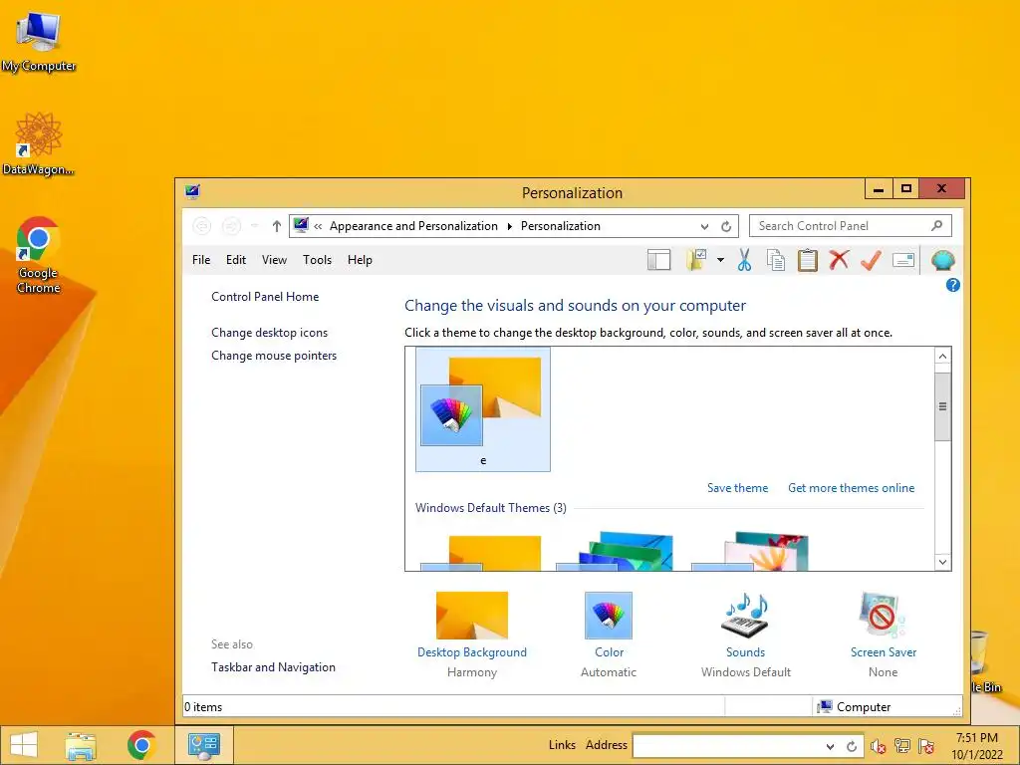Open the Edit menu

pos(235,260)
